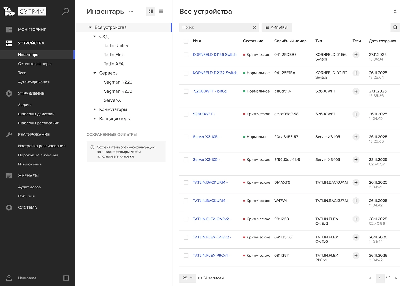Viewport: 411px width, 286px height.
Task: Clear the search field with X
Action: (x=254, y=27)
